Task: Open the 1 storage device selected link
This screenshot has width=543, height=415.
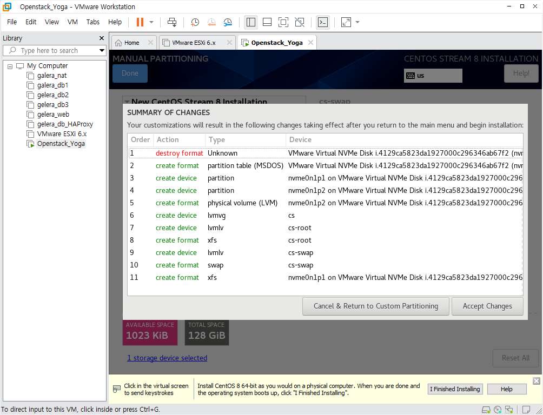Action: coord(167,358)
